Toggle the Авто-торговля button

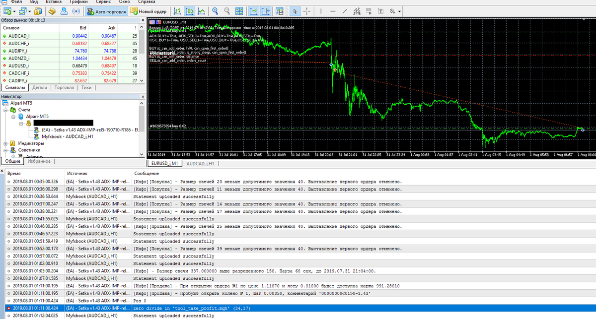[x=106, y=11]
